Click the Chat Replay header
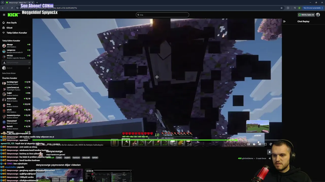 coord(303,21)
